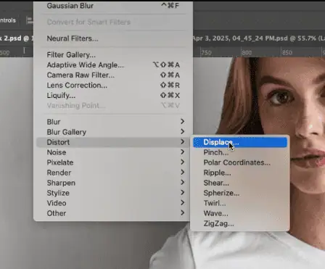Viewport: 325px width, 269px height.
Task: Select the Distort submenu item
Action: click(113, 142)
